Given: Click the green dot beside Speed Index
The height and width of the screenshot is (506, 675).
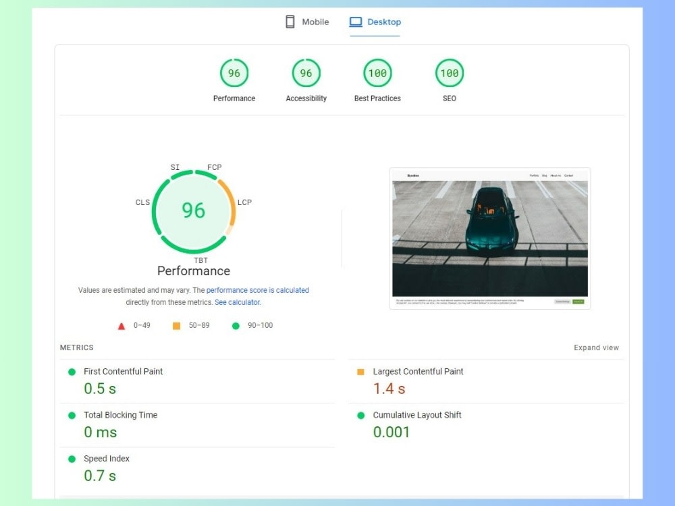Looking at the screenshot, I should tap(72, 459).
